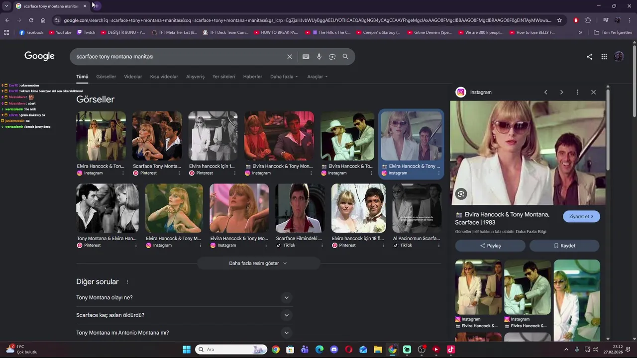Open the Daha Fazla Bilgi link
Image resolution: width=637 pixels, height=358 pixels.
[x=531, y=232]
